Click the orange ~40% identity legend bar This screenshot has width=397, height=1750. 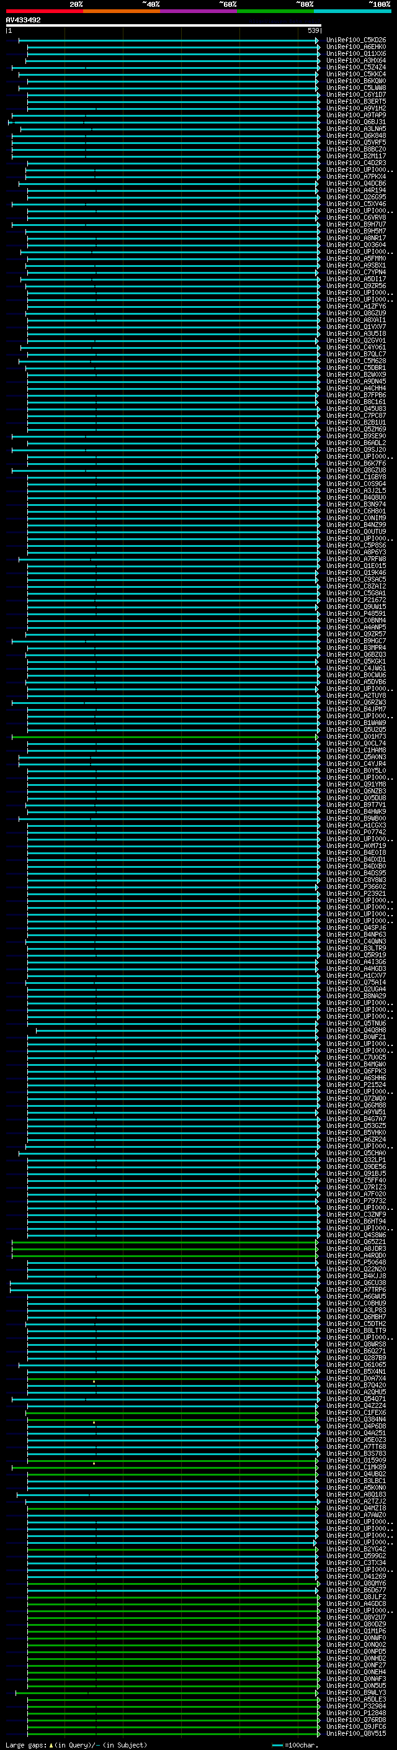pyautogui.click(x=122, y=11)
